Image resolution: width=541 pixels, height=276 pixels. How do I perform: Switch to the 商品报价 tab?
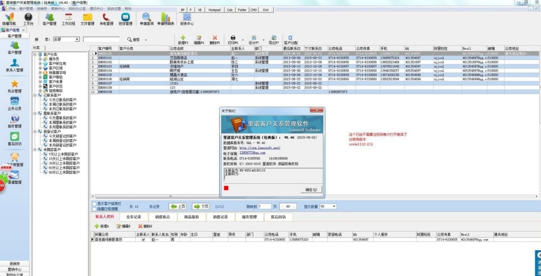pyautogui.click(x=192, y=217)
